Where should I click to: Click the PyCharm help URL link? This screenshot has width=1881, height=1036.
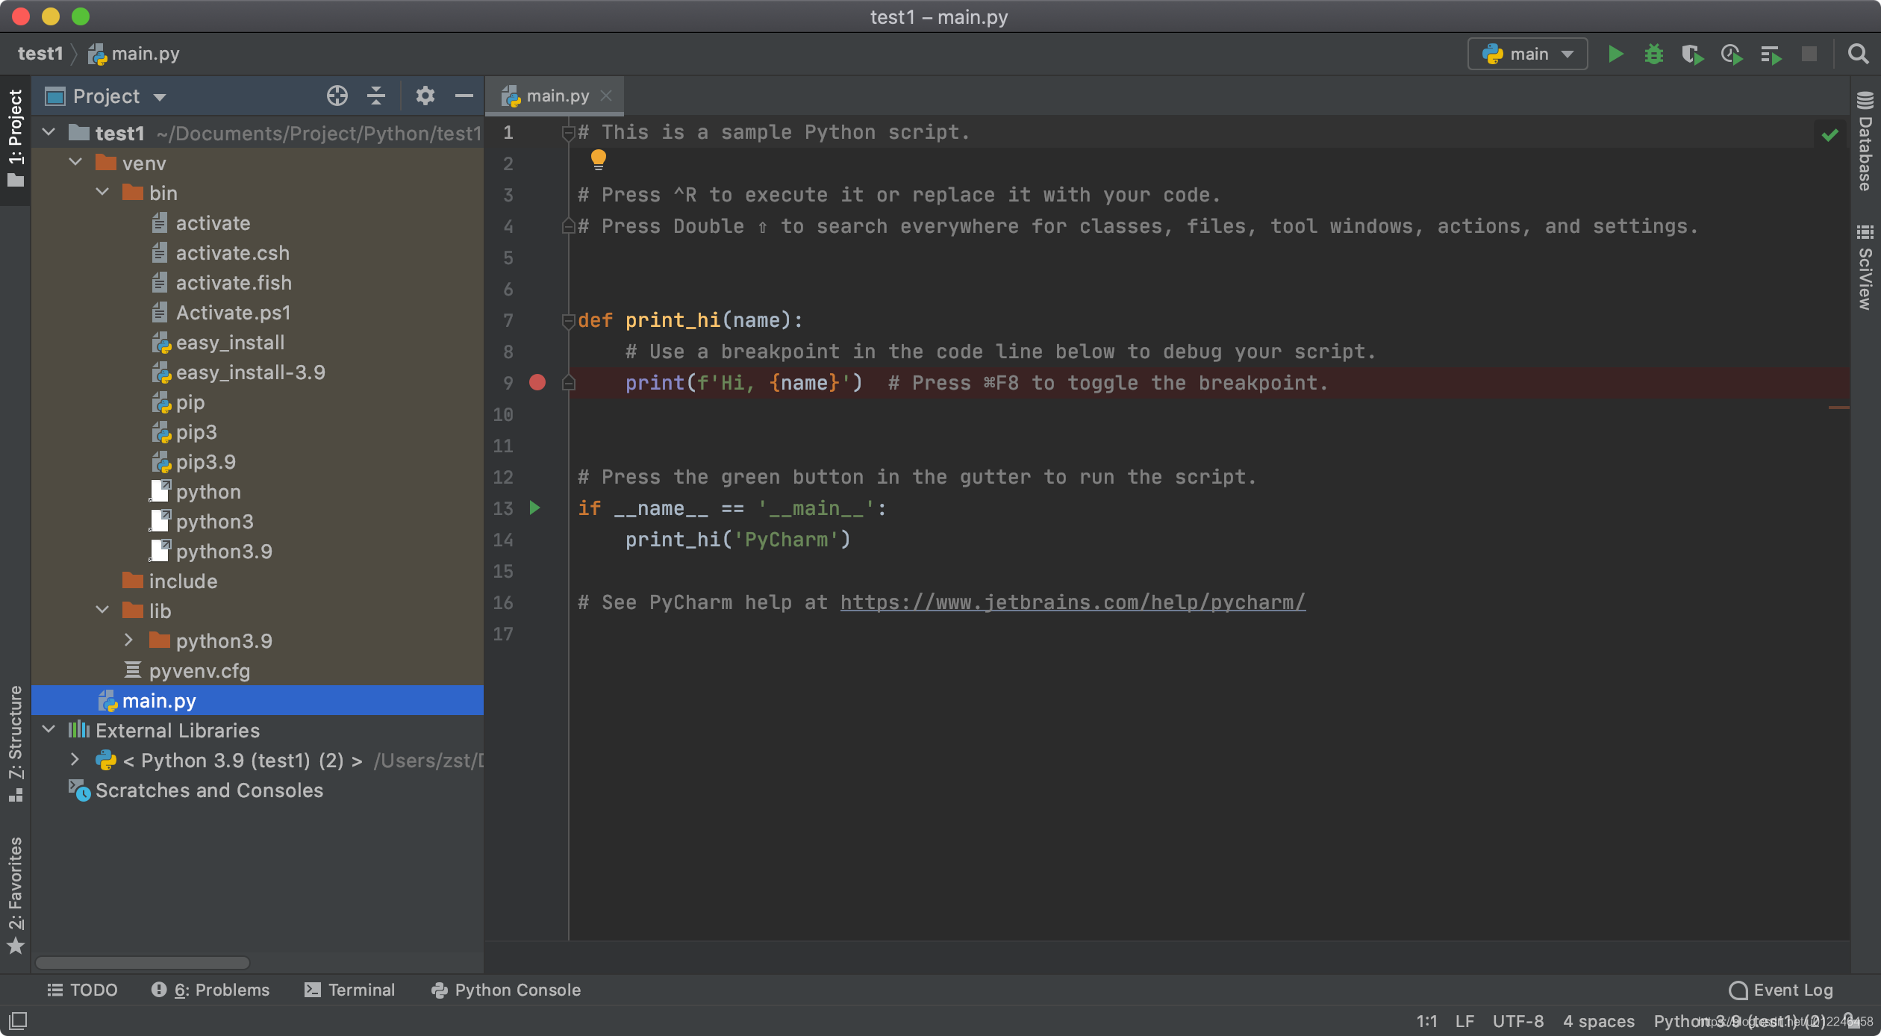pos(1071,601)
